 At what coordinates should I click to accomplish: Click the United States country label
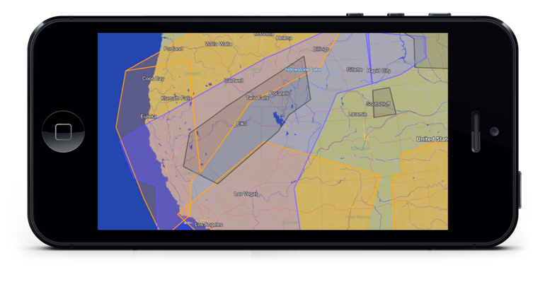tap(432, 139)
